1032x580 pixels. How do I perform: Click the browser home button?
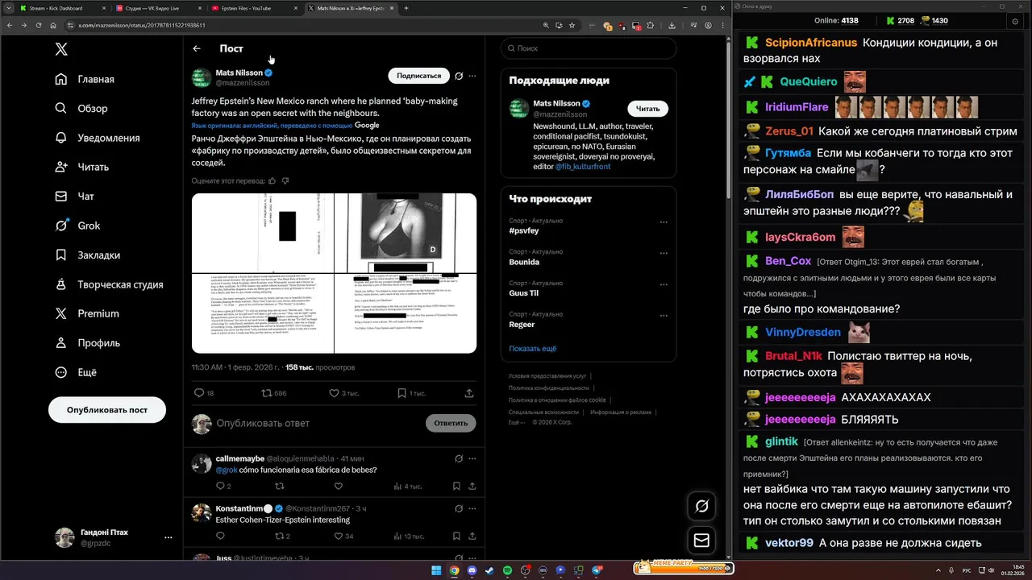(x=53, y=25)
